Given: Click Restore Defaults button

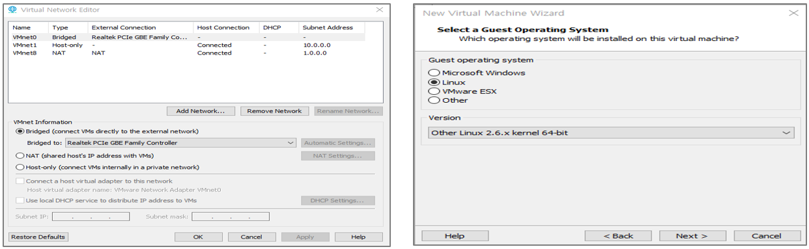Looking at the screenshot, I should [x=38, y=237].
